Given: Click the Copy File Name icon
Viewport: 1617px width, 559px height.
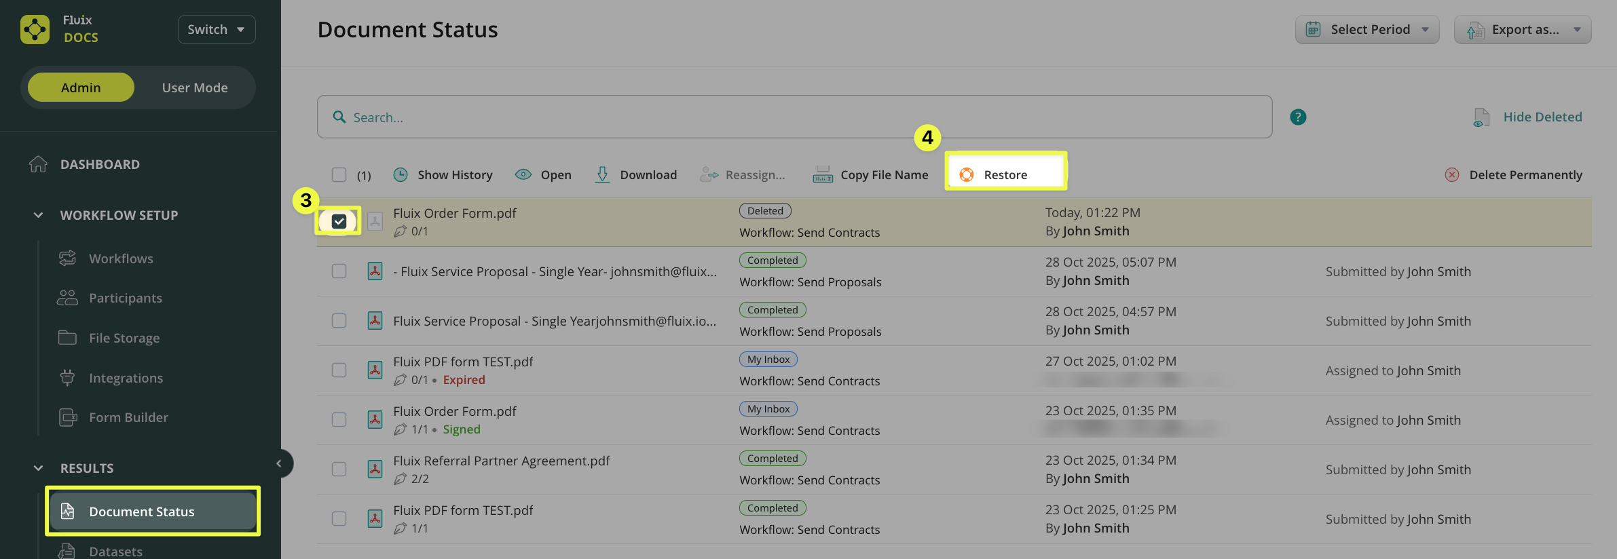Looking at the screenshot, I should coord(823,175).
